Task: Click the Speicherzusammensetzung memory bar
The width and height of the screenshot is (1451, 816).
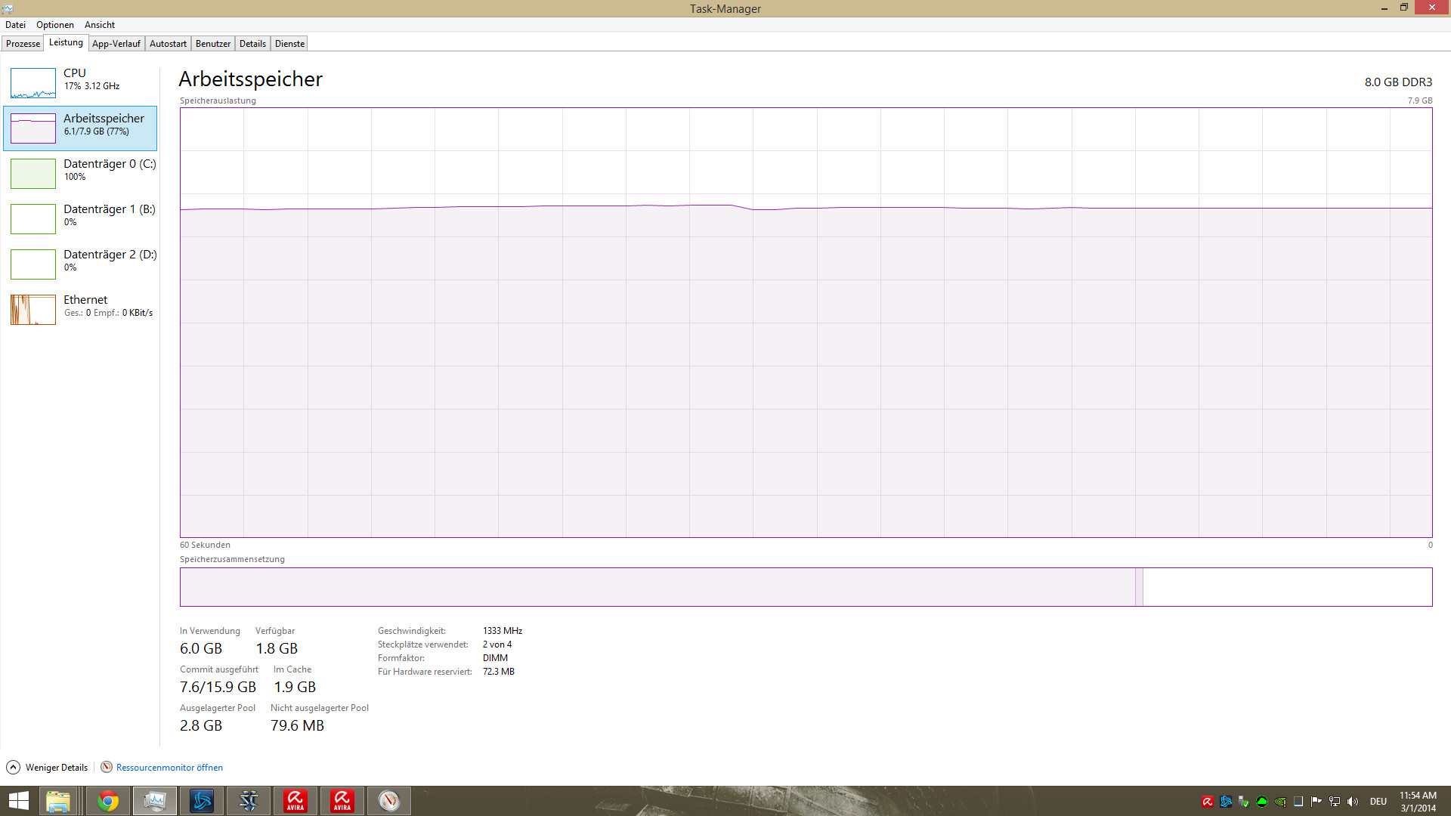Action: click(657, 587)
